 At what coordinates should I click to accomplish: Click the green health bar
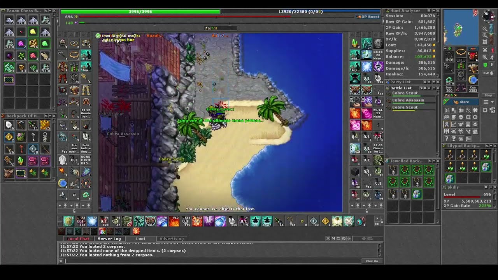(x=140, y=12)
